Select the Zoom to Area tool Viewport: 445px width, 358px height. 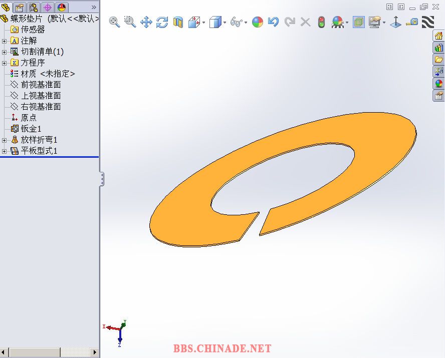click(x=130, y=22)
